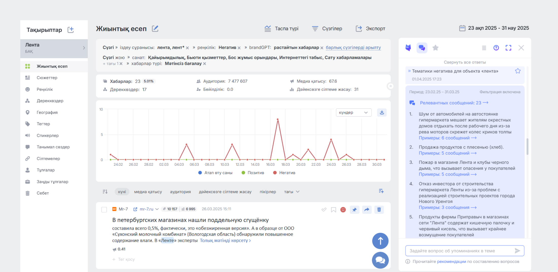Open the date range 23 ақп 2025 - 31 нау 2025
Image resolution: width=558 pixels, height=272 pixels.
(x=494, y=28)
